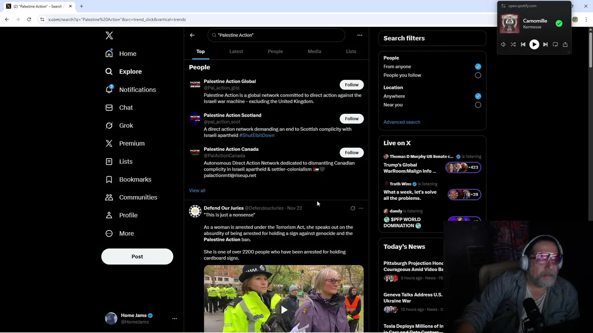
Task: Select 'Anywhere' location filter
Action: pos(478,96)
